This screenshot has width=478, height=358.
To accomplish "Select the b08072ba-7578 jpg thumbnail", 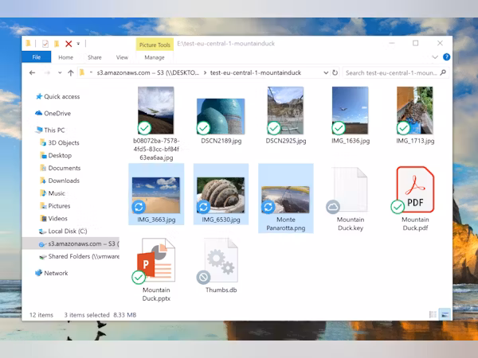I will click(x=156, y=111).
